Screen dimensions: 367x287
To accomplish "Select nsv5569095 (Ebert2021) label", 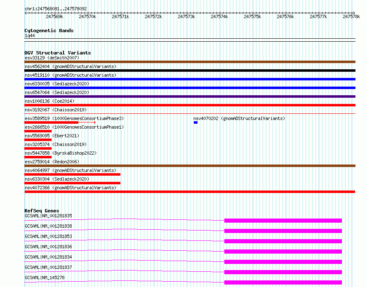I will (x=52, y=136).
